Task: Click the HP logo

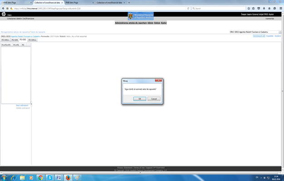Action: coord(4,14)
